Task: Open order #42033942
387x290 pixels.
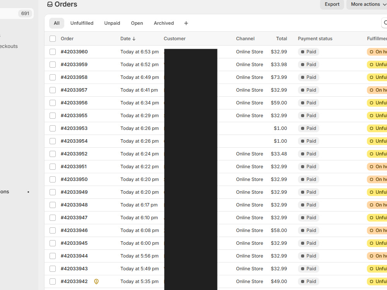Action: [74, 281]
